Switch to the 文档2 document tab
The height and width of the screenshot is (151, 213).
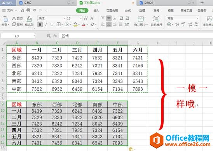(46, 3)
